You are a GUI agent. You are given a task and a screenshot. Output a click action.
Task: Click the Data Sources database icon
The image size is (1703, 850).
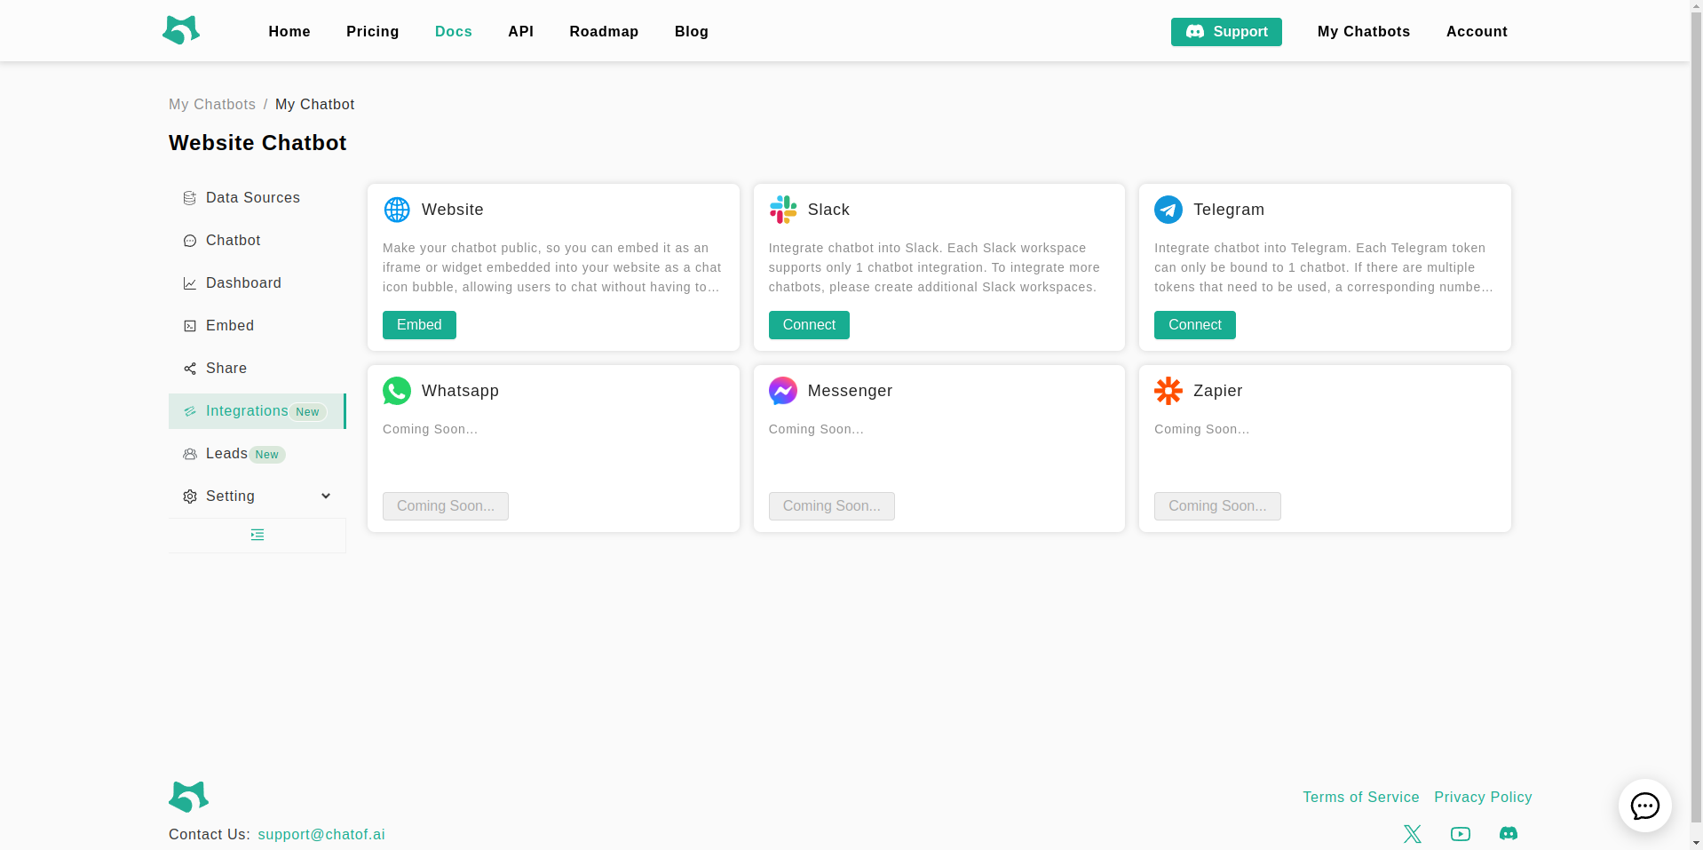(x=189, y=198)
